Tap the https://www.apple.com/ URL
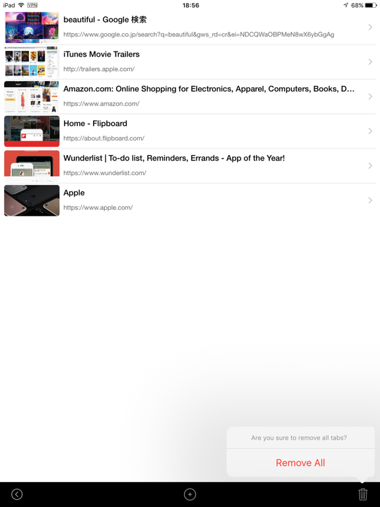 click(98, 207)
